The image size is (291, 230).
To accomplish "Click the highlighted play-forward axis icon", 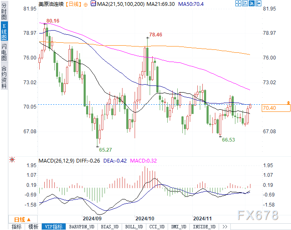I will (x=251, y=3).
